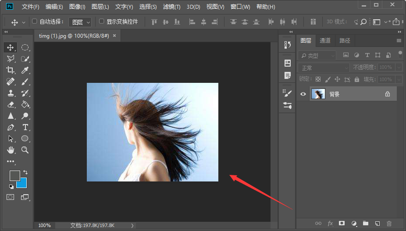Image resolution: width=406 pixels, height=231 pixels.
Task: Select the Healing Brush tool
Action: [x=11, y=82]
